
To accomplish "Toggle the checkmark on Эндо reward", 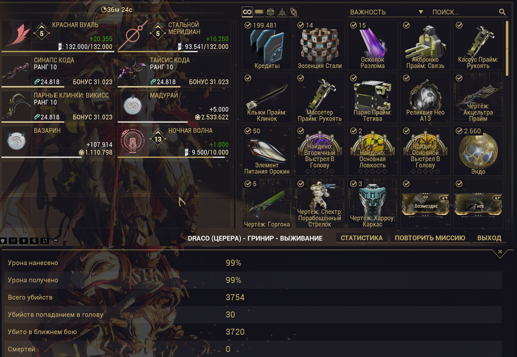I will tap(459, 131).
